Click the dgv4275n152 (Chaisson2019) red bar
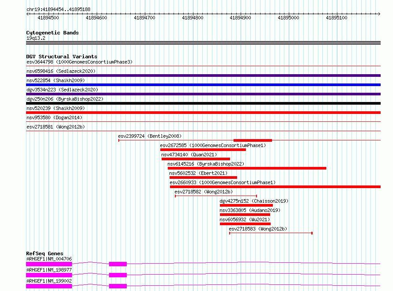393x291 pixels. (246, 205)
